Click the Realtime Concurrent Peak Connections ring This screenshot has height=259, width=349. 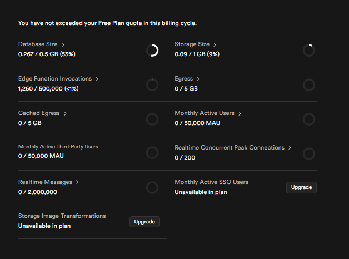[x=309, y=154]
